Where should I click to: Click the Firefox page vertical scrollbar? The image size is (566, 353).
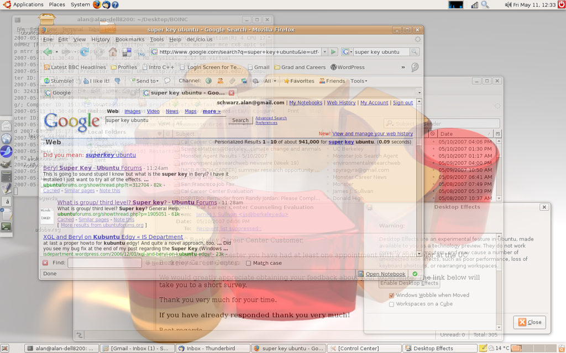419,176
